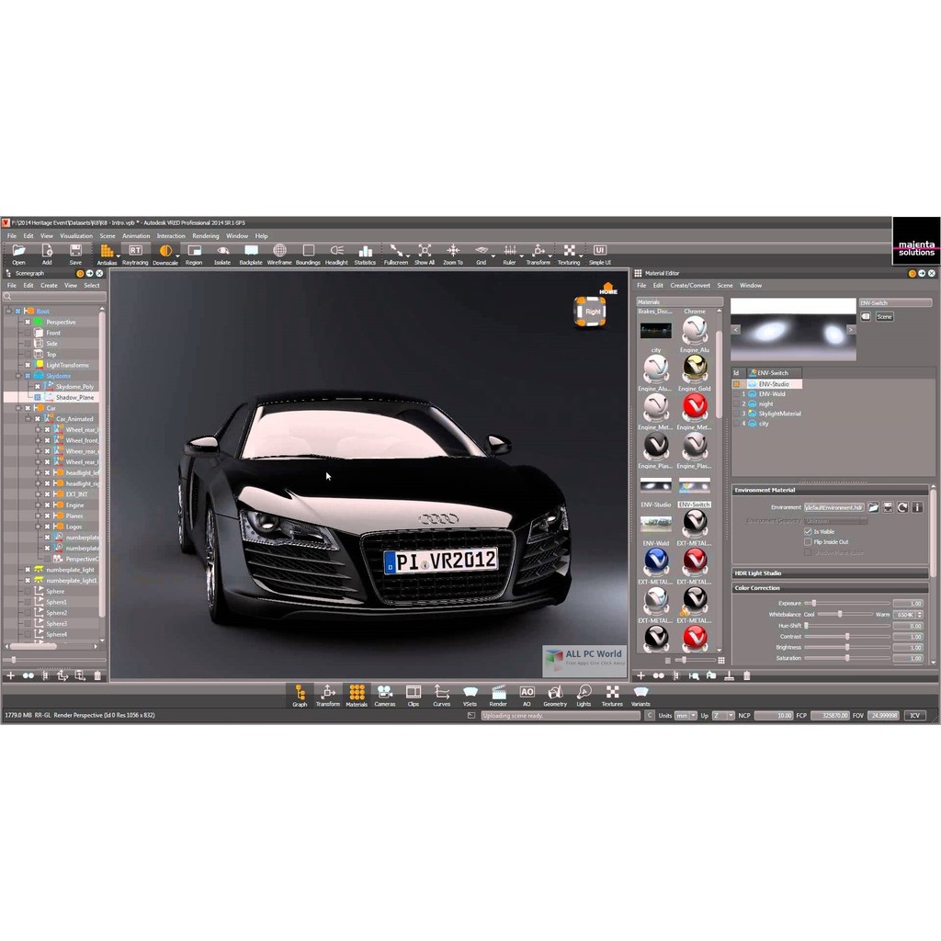The height and width of the screenshot is (941, 941).
Task: Toggle visibility checkbox of Skydome_Poly node
Action: click(x=37, y=387)
